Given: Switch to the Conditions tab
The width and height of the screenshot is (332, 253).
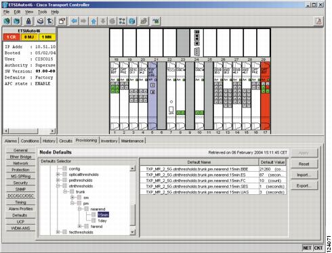Looking at the screenshot, I should coord(30,141).
